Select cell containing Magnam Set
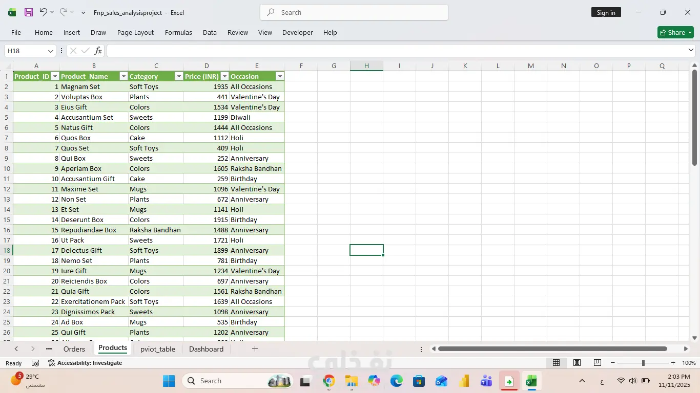 click(94, 86)
